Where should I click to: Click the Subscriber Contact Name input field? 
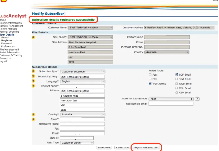click(x=83, y=86)
